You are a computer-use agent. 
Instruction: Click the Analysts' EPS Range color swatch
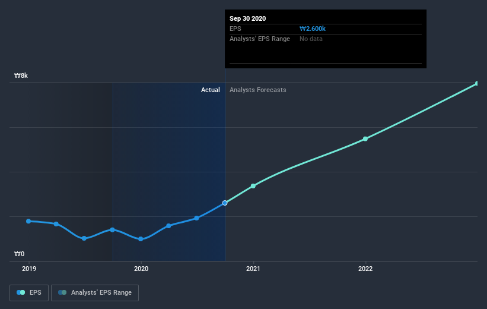pos(62,292)
